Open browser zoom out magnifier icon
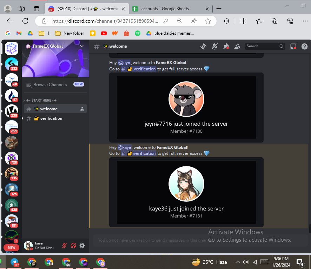The width and height of the screenshot is (311, 269). tap(180, 21)
